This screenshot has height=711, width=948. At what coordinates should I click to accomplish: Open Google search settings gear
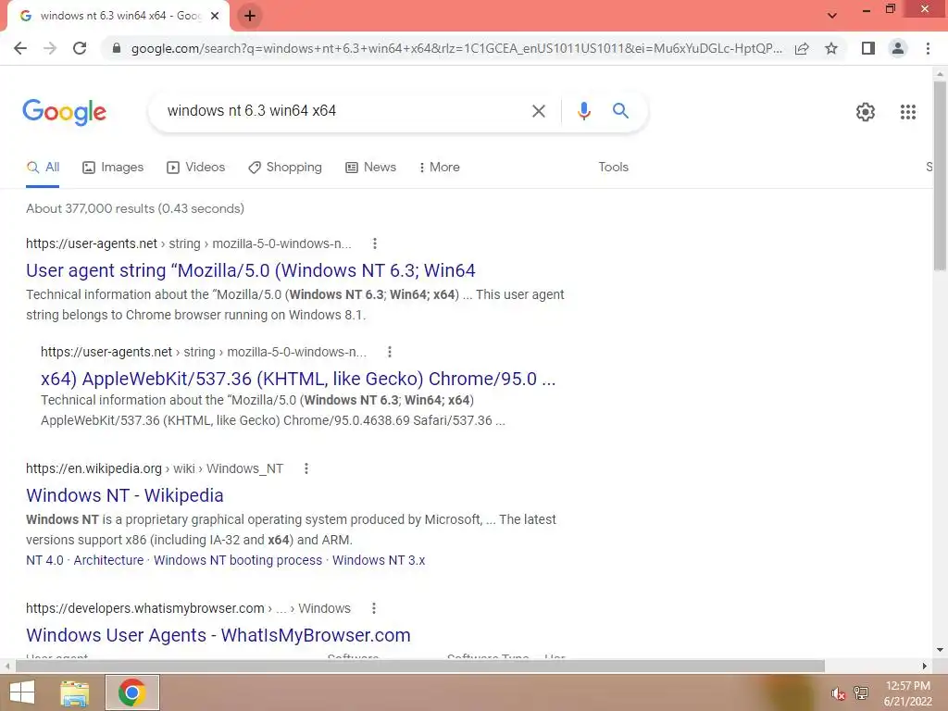(866, 112)
